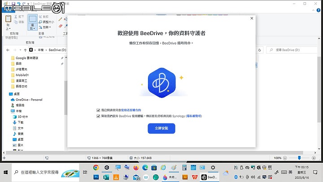Image resolution: width=323 pixels, height=182 pixels.
Task: Click the 100% zoom level text
Action: pos(278,158)
